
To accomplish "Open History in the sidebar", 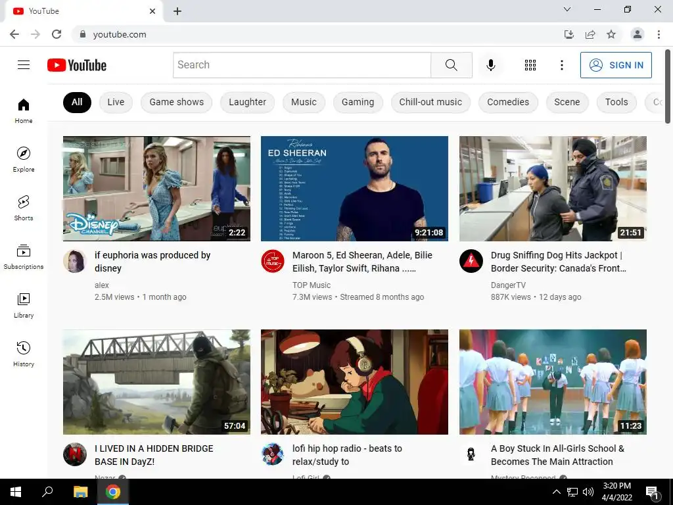I will click(24, 354).
